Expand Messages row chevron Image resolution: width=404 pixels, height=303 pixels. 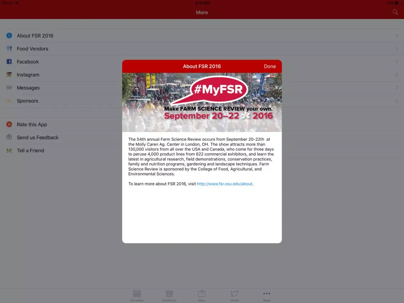[x=397, y=87]
